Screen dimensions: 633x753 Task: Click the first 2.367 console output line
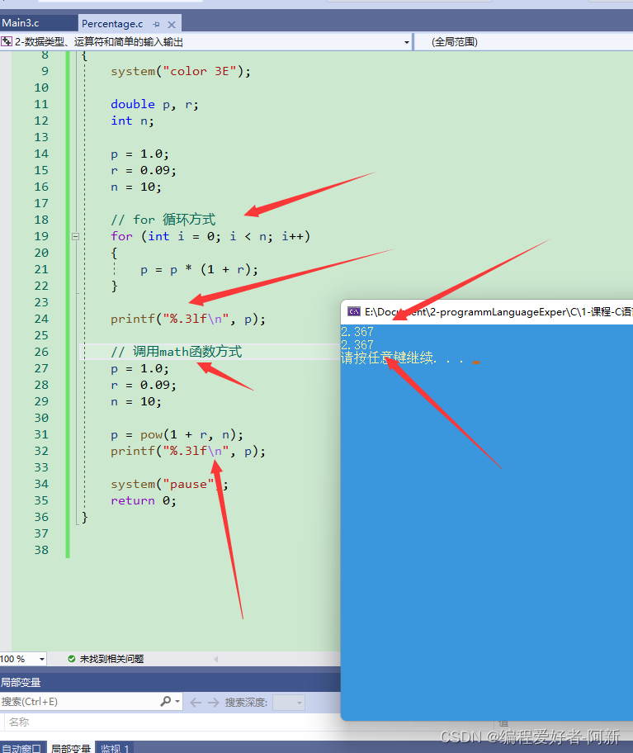[x=357, y=331]
